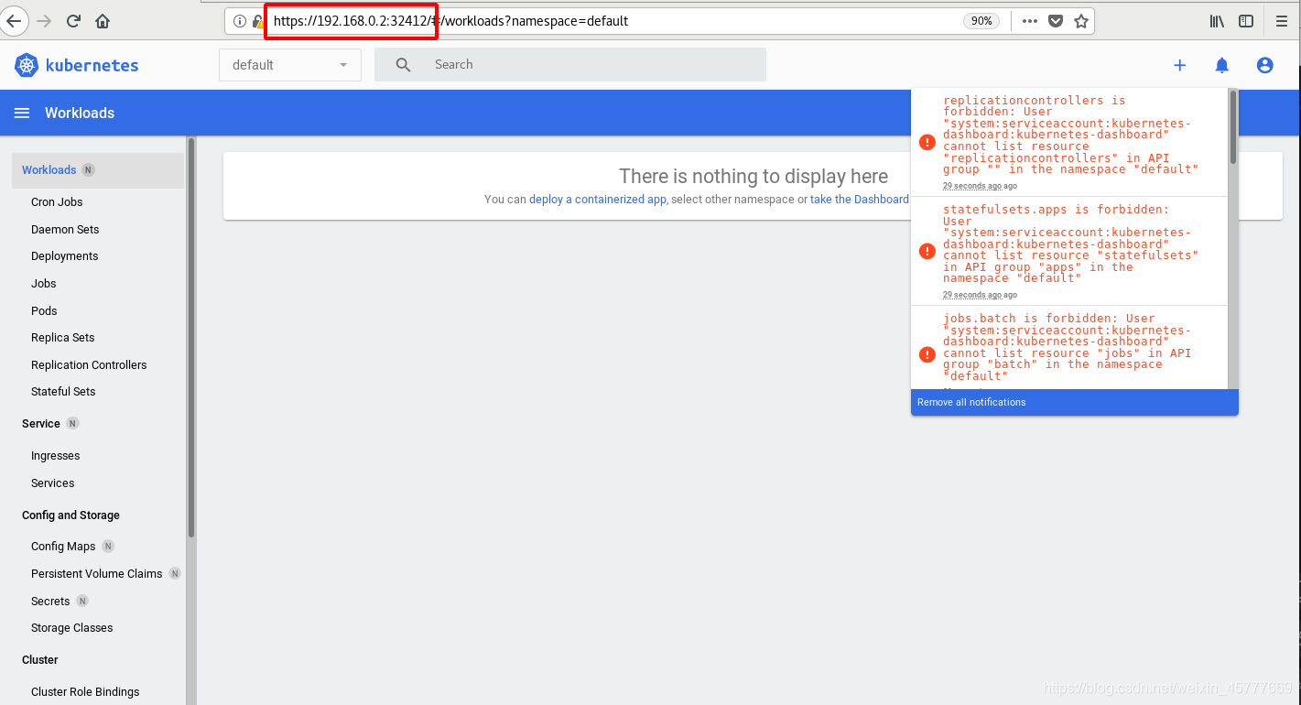Open Ingresses in the sidebar

(x=55, y=456)
